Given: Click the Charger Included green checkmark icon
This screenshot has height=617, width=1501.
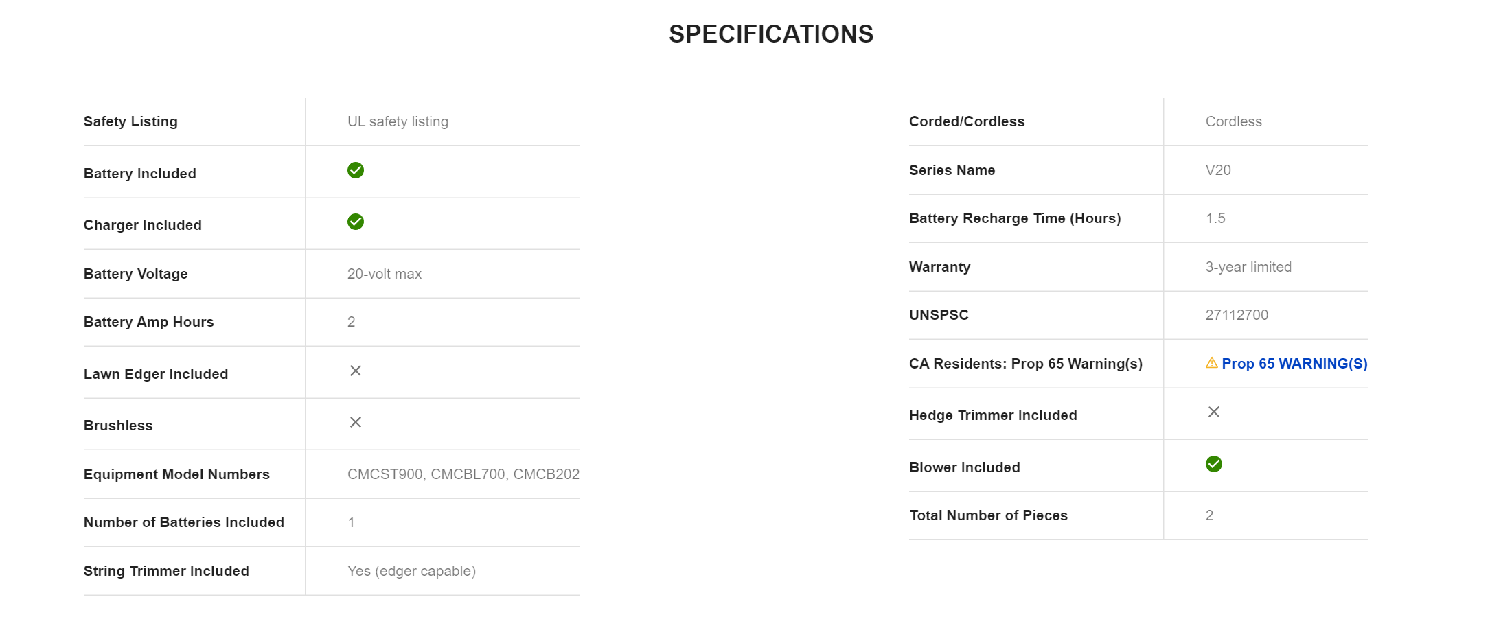Looking at the screenshot, I should click(356, 222).
